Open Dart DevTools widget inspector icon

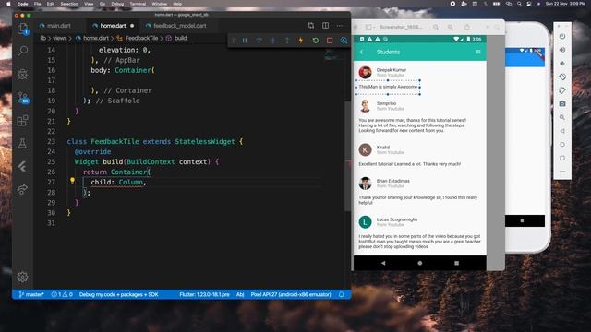click(344, 41)
